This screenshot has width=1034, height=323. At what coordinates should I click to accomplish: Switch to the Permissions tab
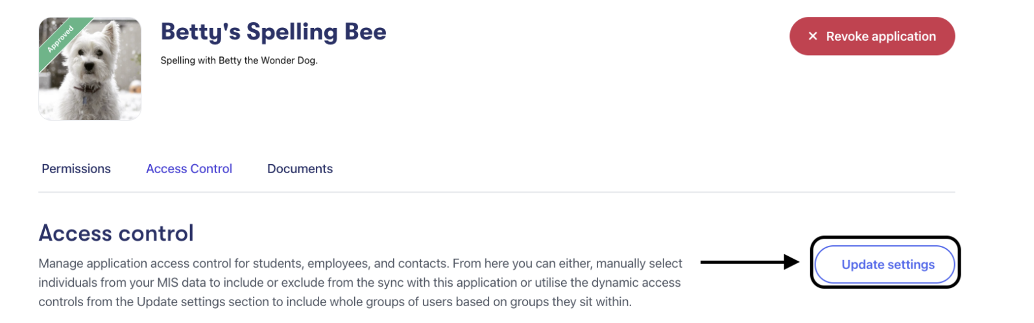point(76,169)
